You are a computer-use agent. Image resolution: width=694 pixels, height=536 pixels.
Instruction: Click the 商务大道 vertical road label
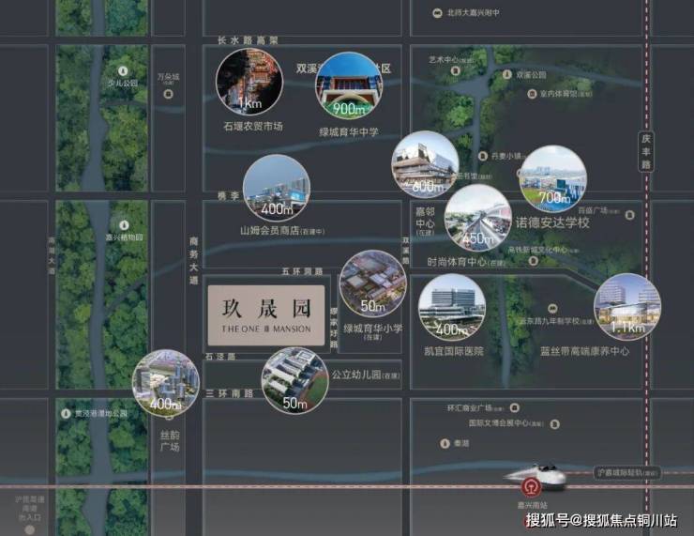point(194,260)
